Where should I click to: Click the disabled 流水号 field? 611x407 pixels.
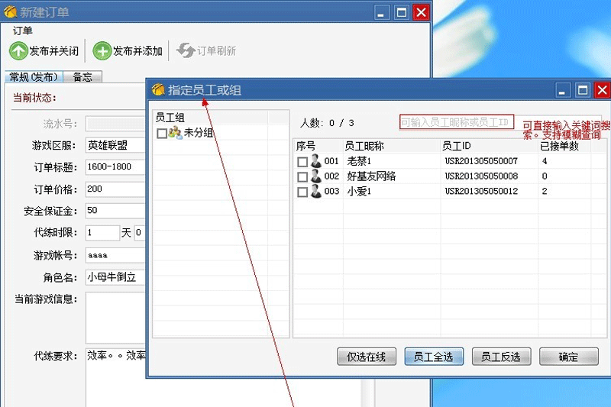pos(116,124)
